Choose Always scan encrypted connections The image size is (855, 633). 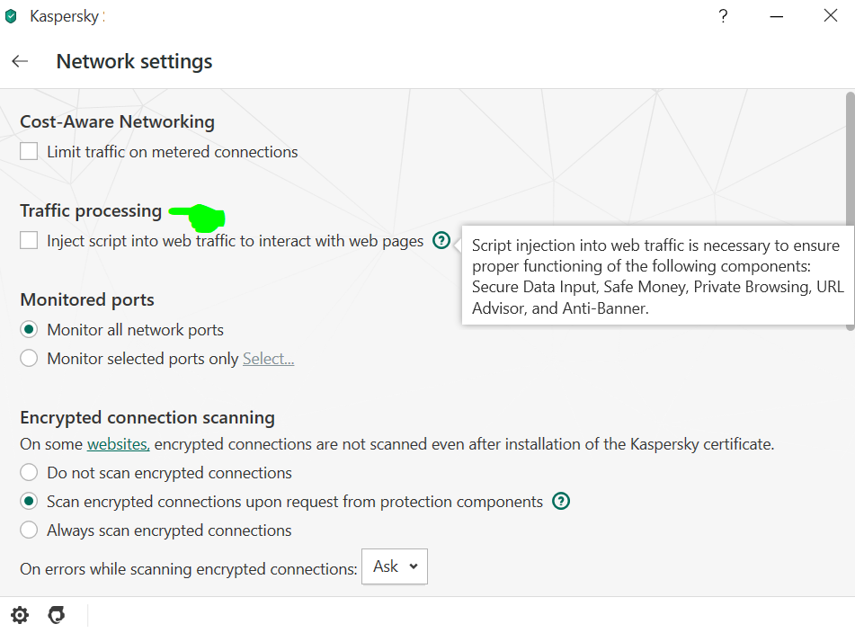click(x=30, y=530)
